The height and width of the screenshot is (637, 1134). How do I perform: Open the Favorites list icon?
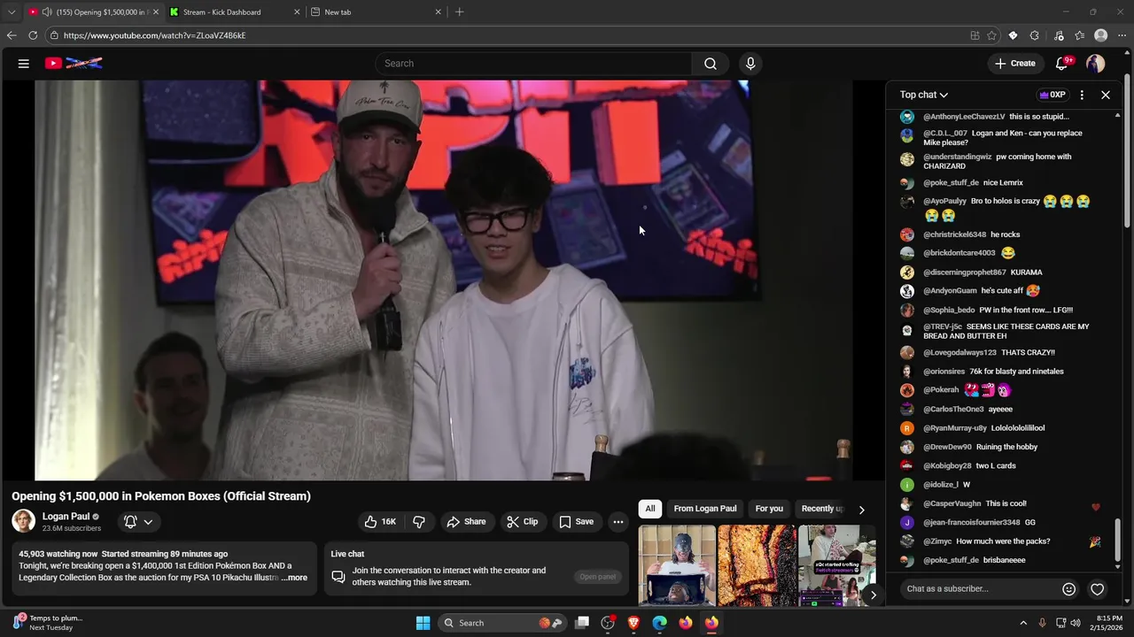(x=1079, y=35)
